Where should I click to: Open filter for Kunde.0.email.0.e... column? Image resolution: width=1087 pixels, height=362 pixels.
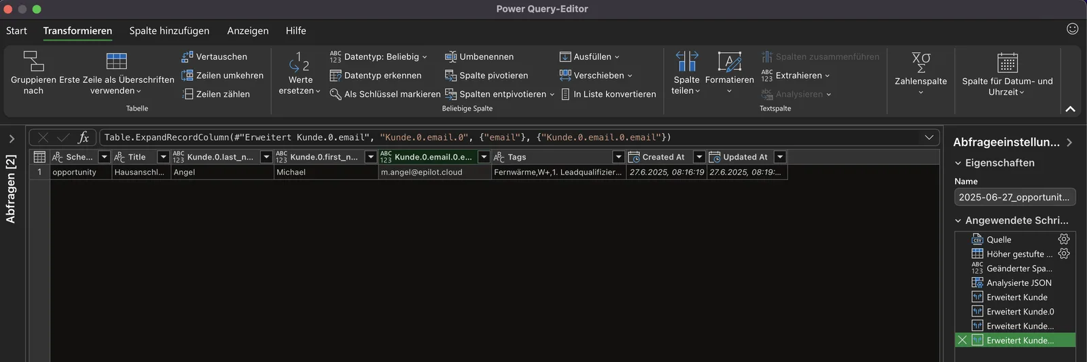tap(484, 157)
